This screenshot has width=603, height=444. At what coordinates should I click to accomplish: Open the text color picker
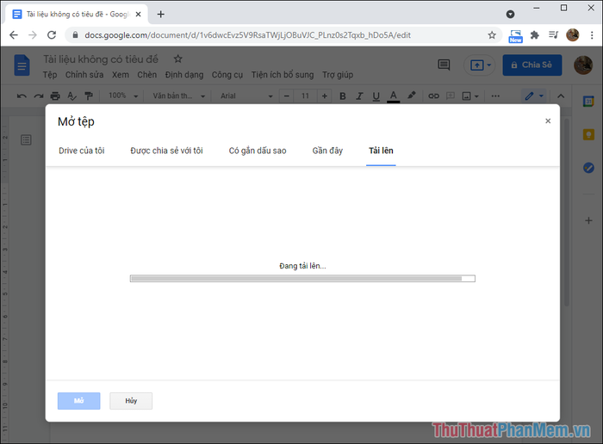tap(393, 96)
